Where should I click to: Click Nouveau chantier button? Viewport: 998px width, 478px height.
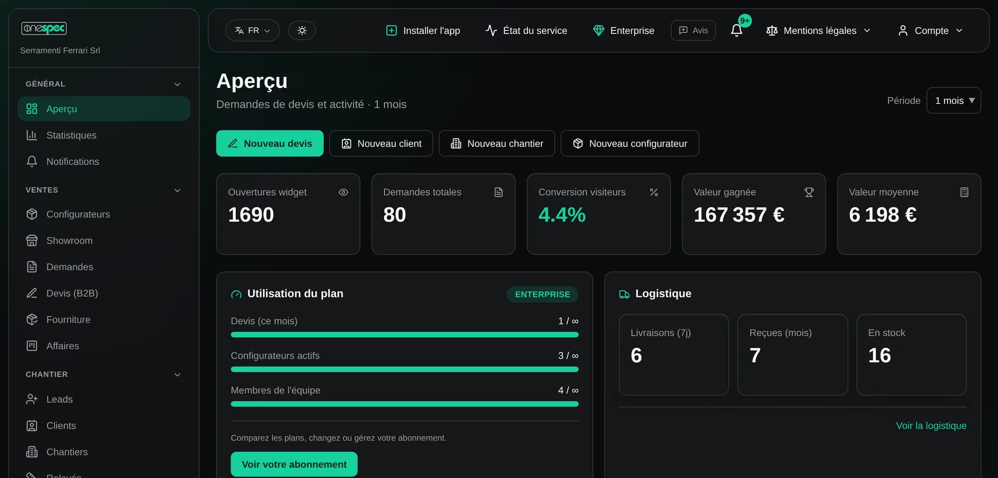(x=497, y=143)
